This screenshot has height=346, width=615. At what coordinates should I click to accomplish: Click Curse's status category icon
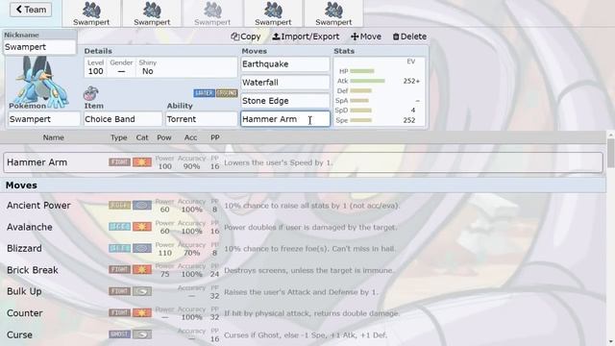142,335
